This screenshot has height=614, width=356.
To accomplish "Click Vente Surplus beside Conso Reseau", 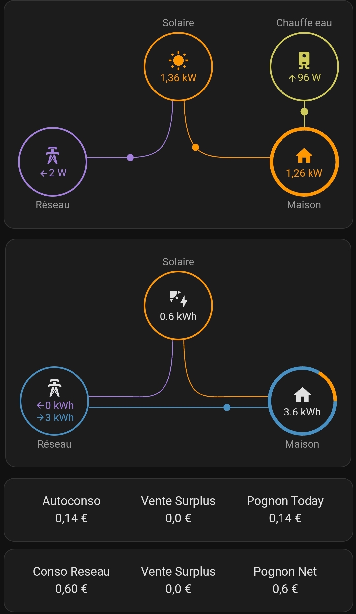I will pyautogui.click(x=178, y=580).
